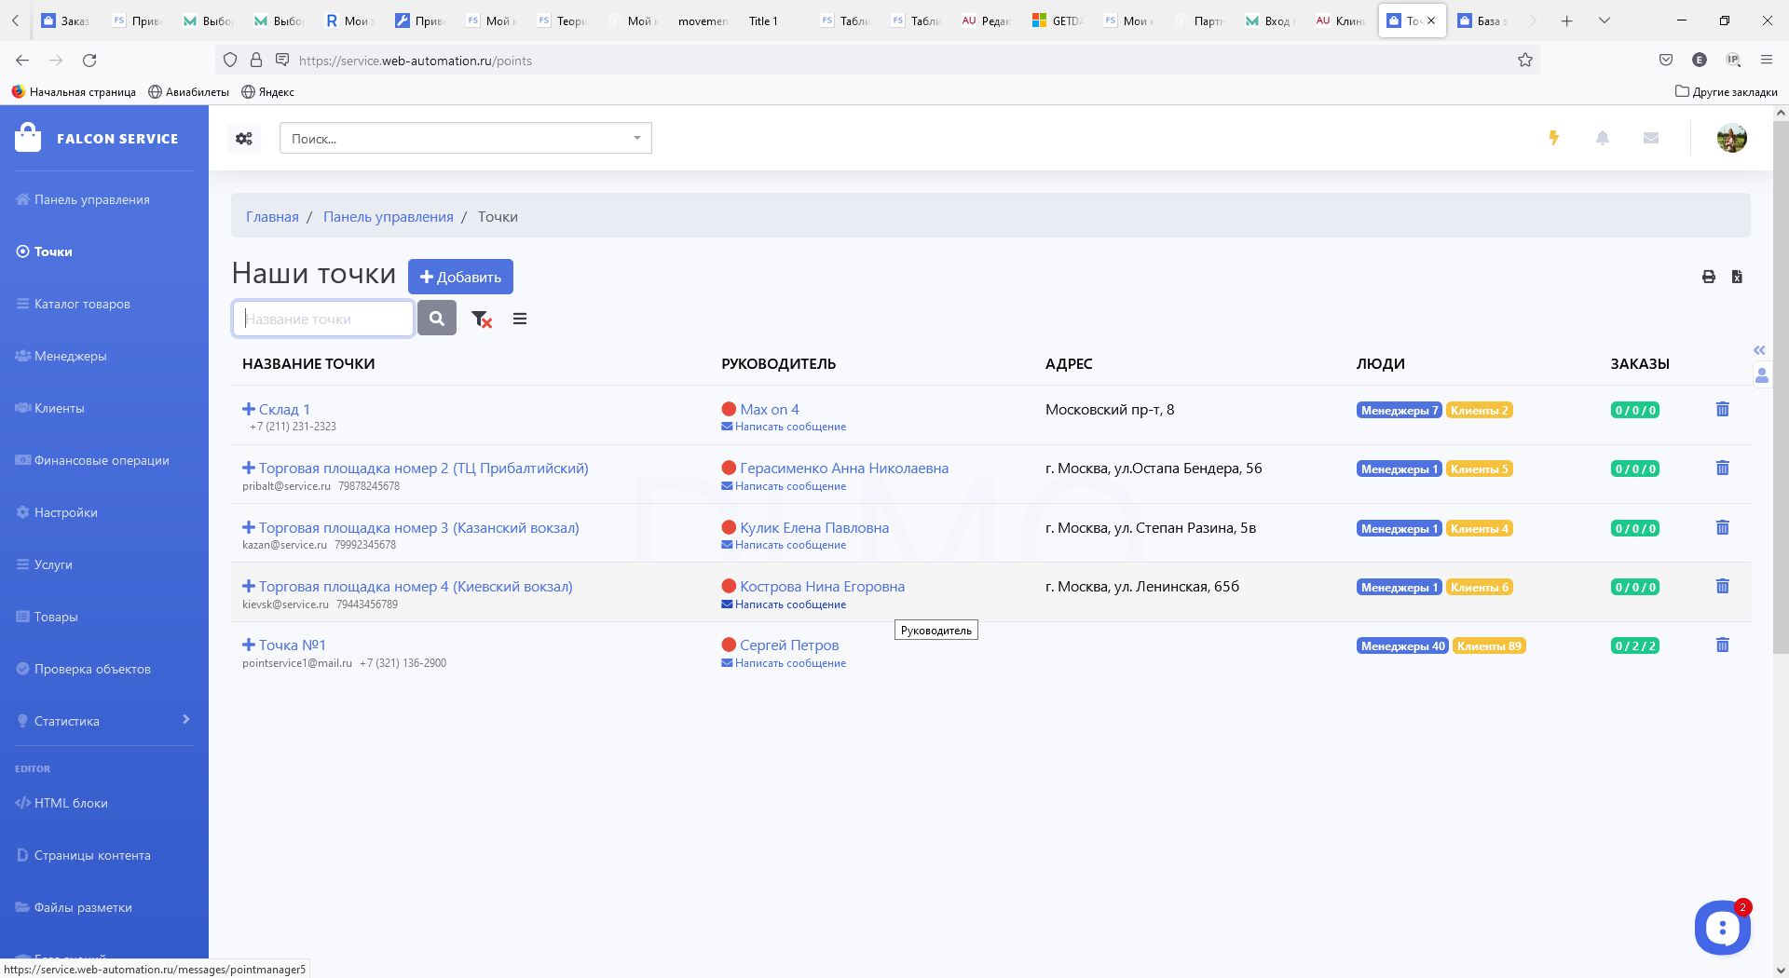Open the settings gears icon near search
This screenshot has height=978, width=1789.
click(244, 139)
